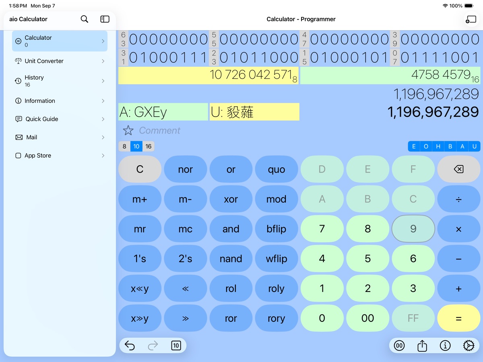Viewport: 483px width, 362px height.
Task: Expand the History row chevron
Action: pos(103,81)
